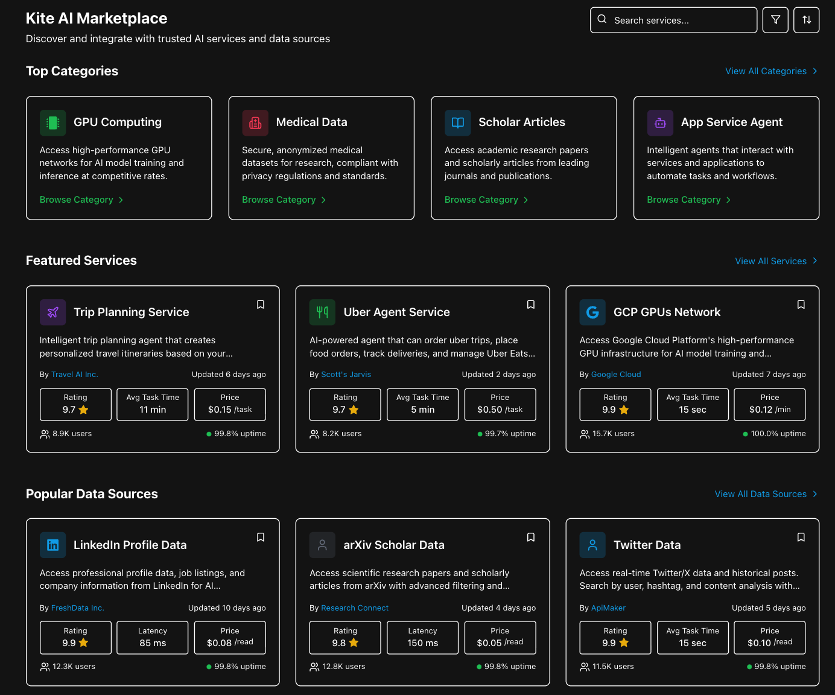Open the View All Categories link
835x695 pixels.
pyautogui.click(x=772, y=71)
